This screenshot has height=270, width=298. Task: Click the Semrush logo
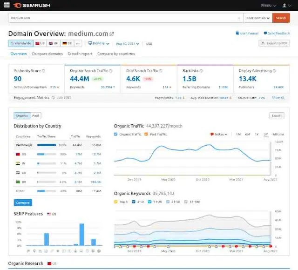pyautogui.click(x=32, y=5)
